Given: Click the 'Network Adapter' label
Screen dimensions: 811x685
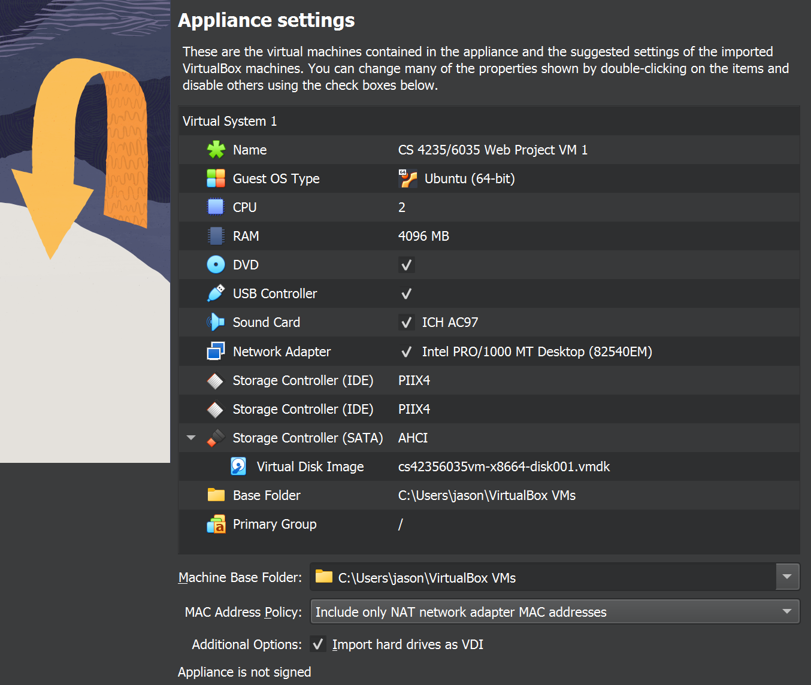Looking at the screenshot, I should pyautogui.click(x=282, y=351).
